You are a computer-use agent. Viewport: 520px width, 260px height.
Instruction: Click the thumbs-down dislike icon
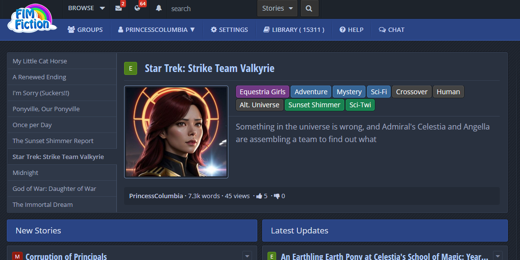click(276, 196)
